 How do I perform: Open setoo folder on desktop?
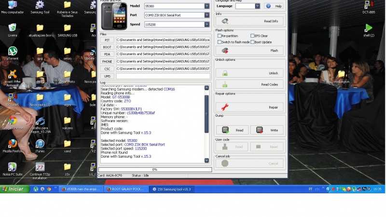pos(67,54)
